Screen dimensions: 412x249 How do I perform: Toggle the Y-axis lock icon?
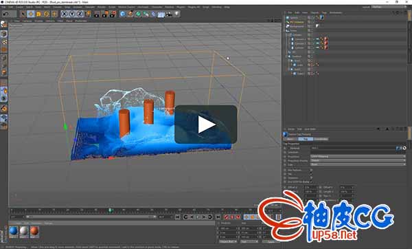[72, 14]
